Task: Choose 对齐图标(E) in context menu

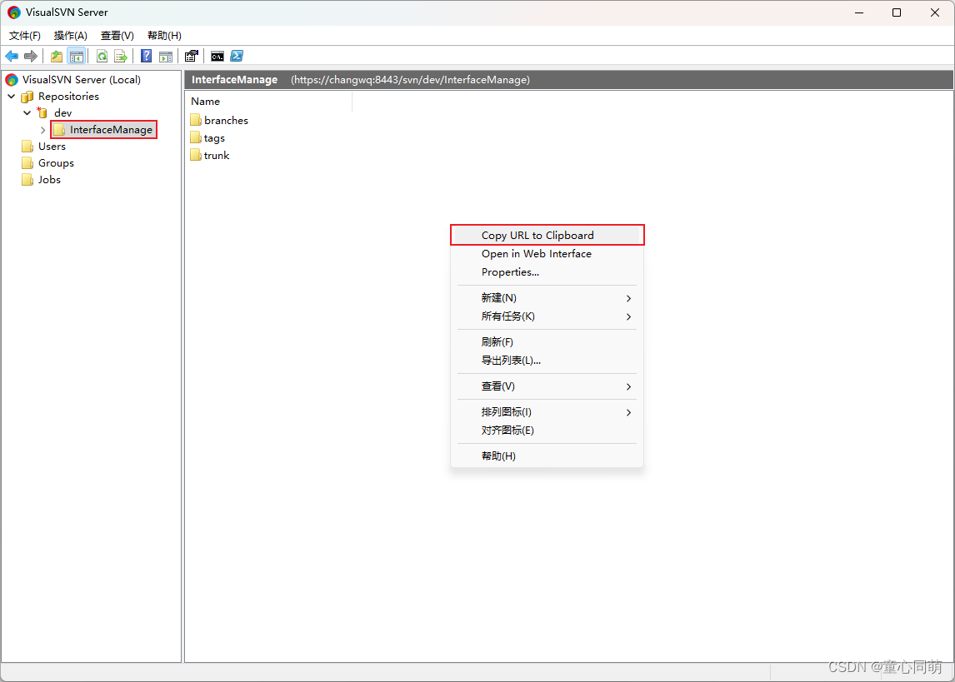Action: 547,431
